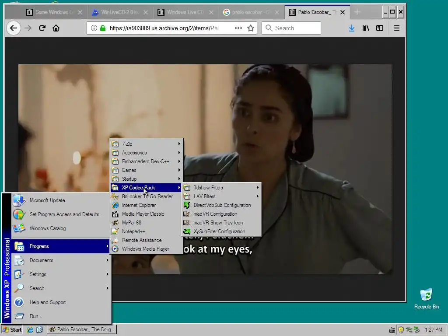
Task: Open DirectVobSub Configuration
Action: (x=221, y=205)
